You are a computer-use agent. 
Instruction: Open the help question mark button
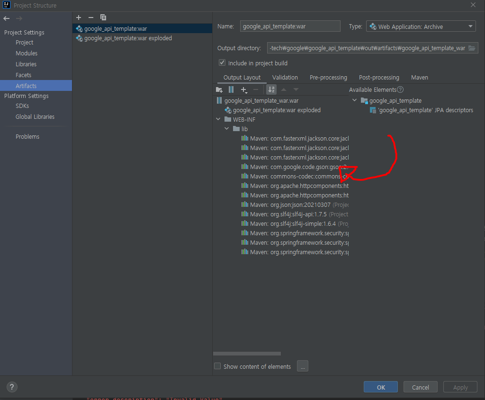tap(12, 387)
